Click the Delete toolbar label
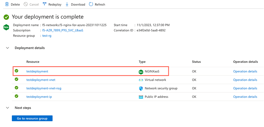Viewport: 264px width, 127px height. (x=15, y=4)
